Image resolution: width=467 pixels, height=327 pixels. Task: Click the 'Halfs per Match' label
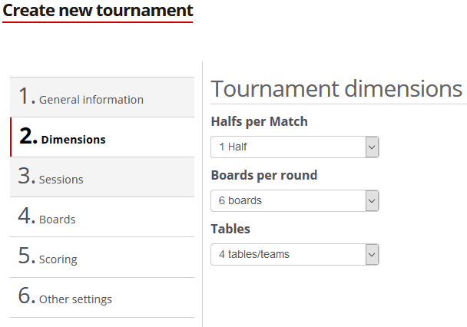coord(260,121)
